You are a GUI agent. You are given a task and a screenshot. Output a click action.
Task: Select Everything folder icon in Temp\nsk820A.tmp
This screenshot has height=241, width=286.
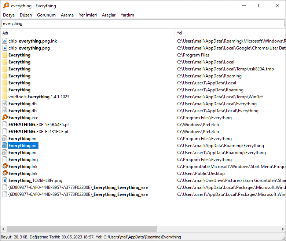(x=5, y=69)
